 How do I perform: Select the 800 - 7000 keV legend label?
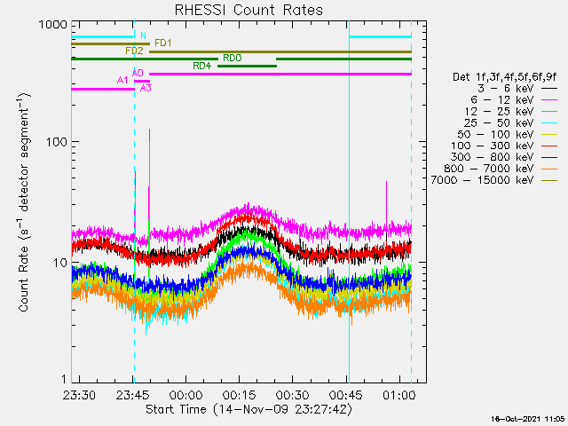point(489,169)
